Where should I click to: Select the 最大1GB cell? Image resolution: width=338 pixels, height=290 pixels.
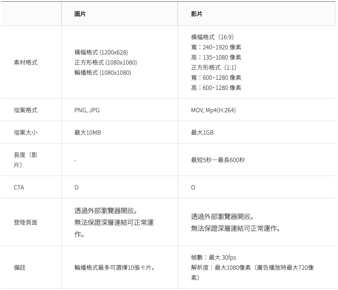(202, 133)
